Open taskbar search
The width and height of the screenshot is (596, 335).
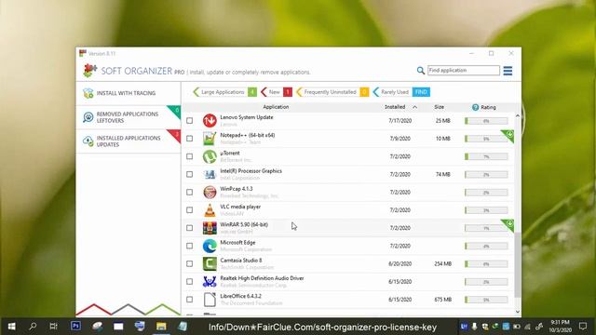(x=33, y=327)
